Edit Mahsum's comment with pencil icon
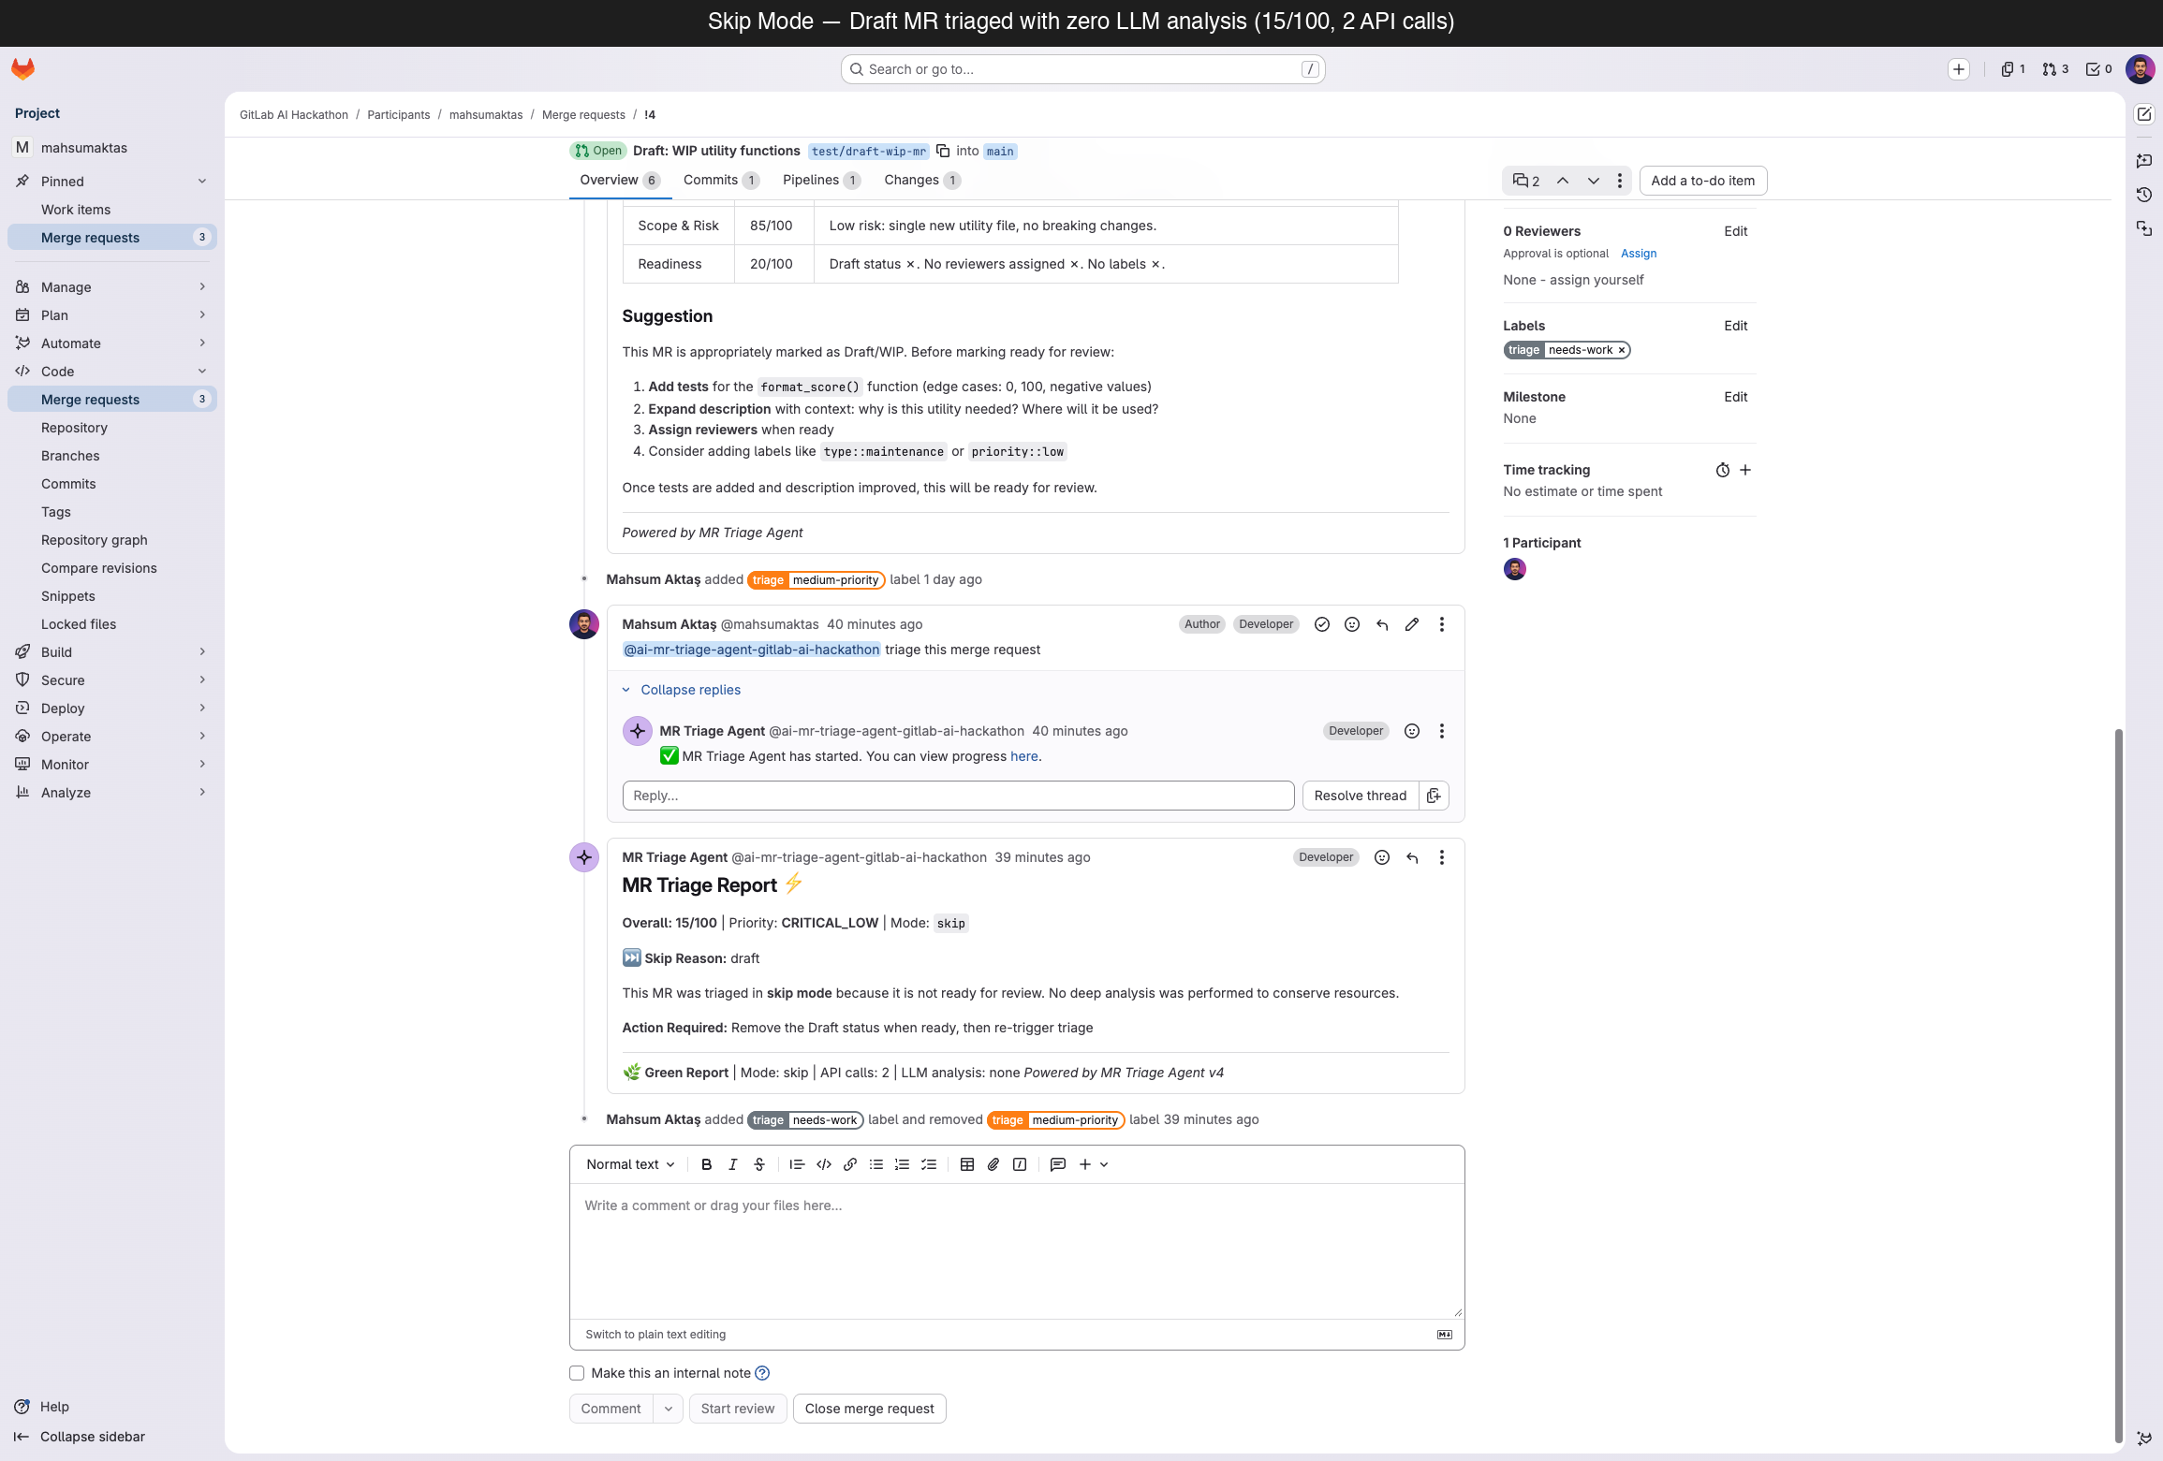Screen dimensions: 2163x1461 (1411, 624)
